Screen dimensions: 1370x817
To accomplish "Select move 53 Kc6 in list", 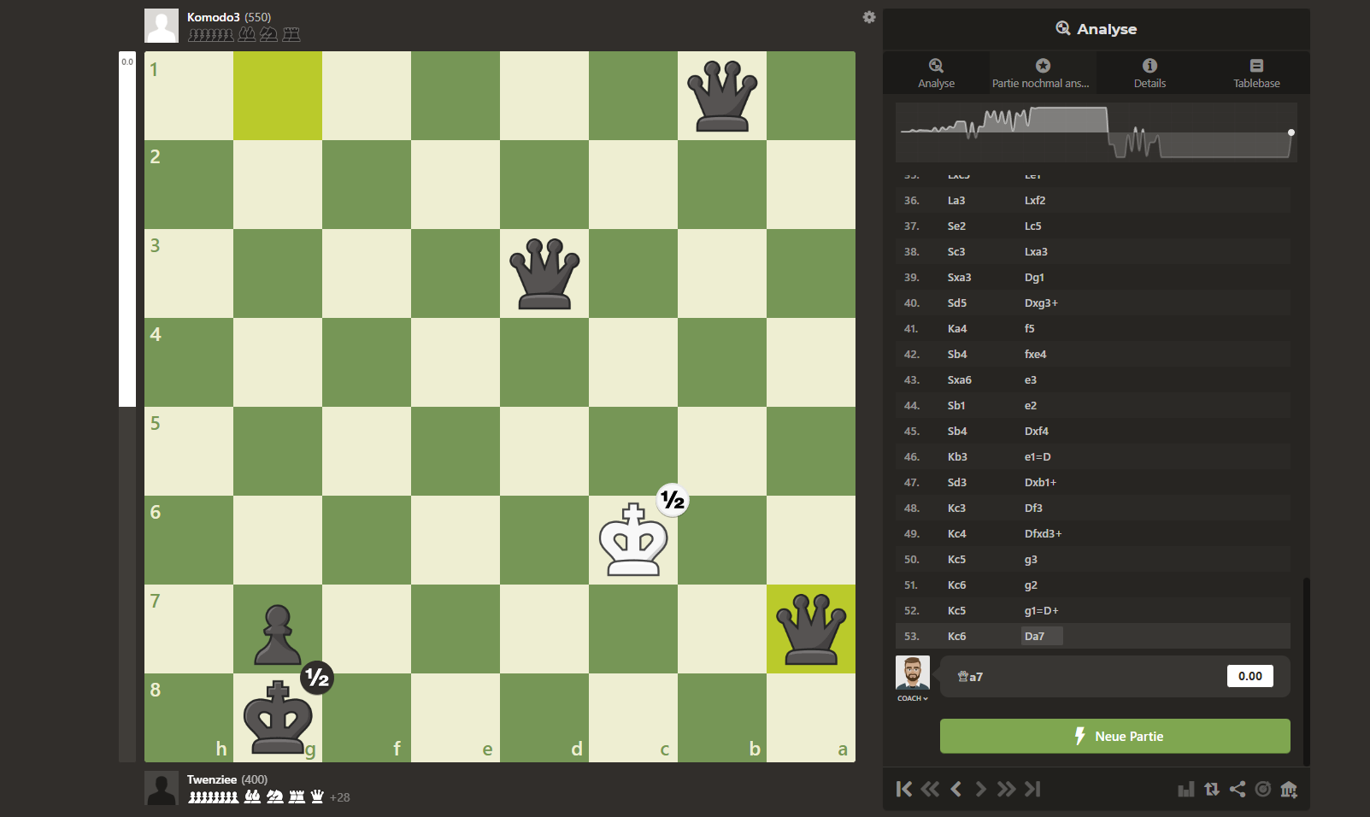I will coord(956,636).
